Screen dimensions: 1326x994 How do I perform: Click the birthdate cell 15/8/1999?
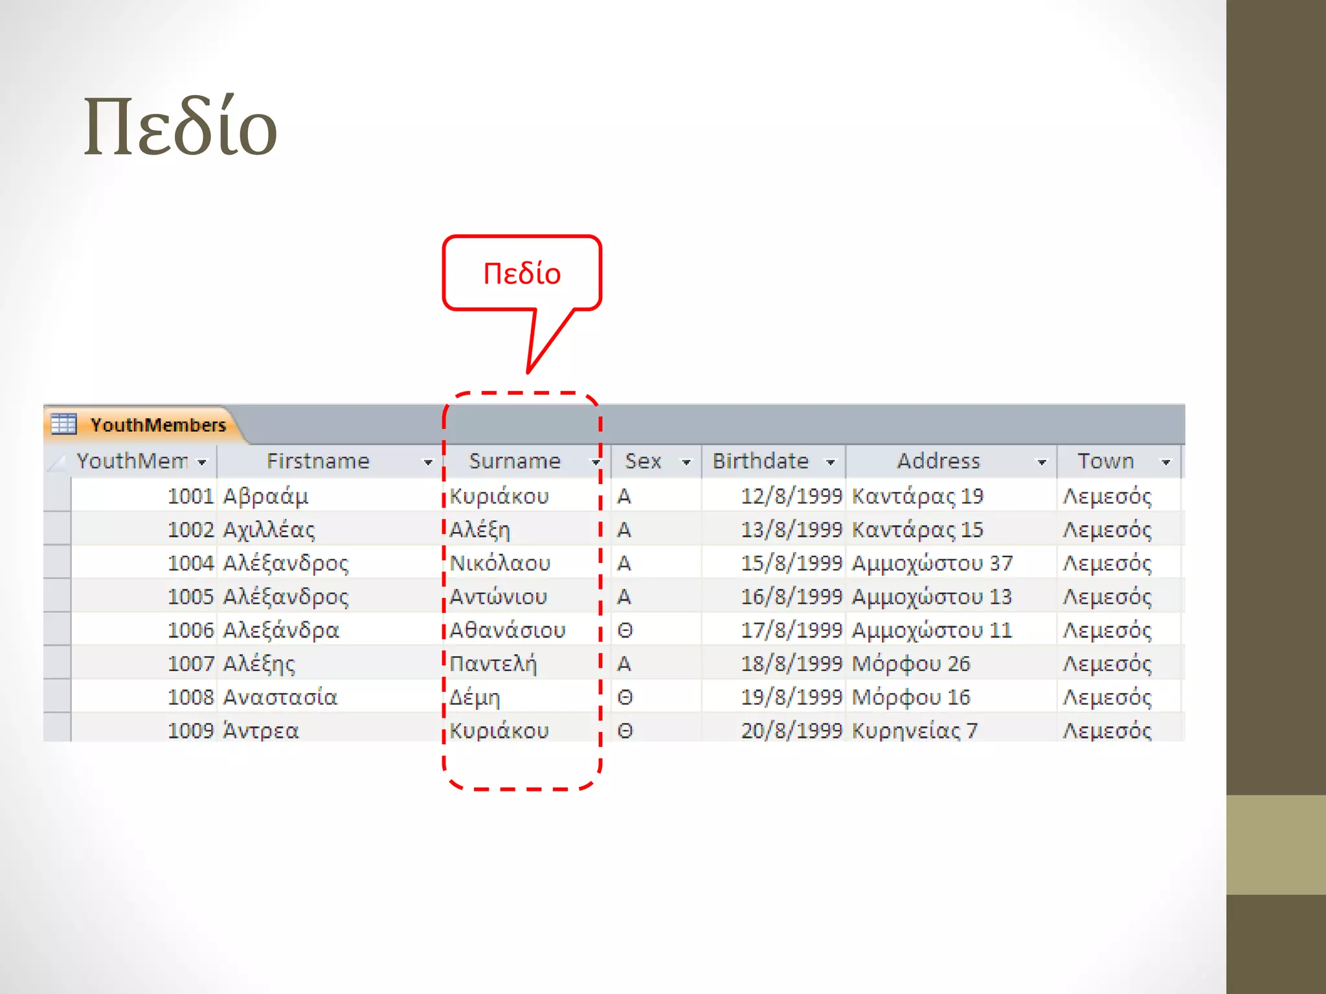point(791,563)
